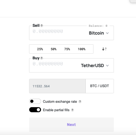
Task: Open the Custom exchange rate help tooltip
Action: click(80, 102)
